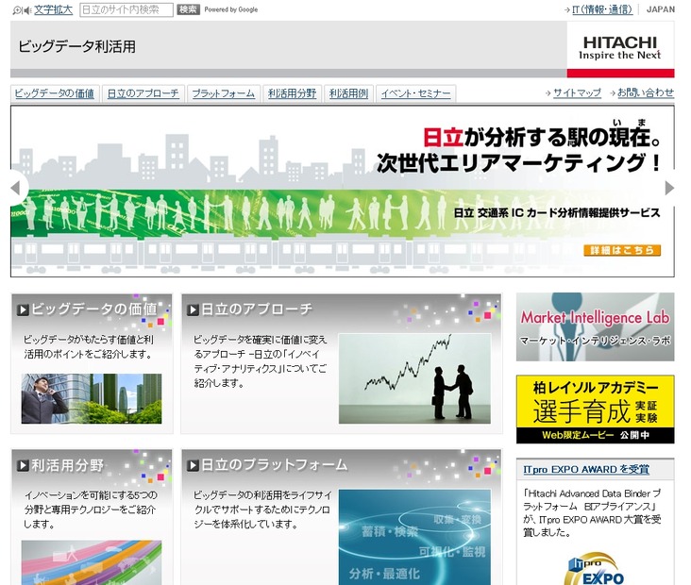The width and height of the screenshot is (691, 585).
Task: Click the JAPAN text in the header
Action: click(x=660, y=9)
